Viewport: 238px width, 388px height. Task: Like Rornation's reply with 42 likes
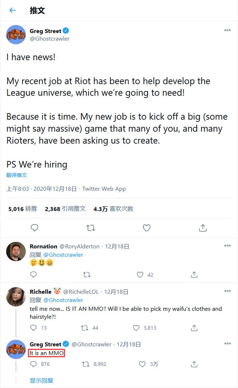point(140,275)
